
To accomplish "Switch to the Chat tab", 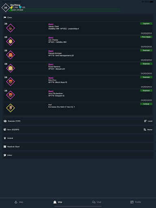I will pyautogui.click(x=97, y=202).
